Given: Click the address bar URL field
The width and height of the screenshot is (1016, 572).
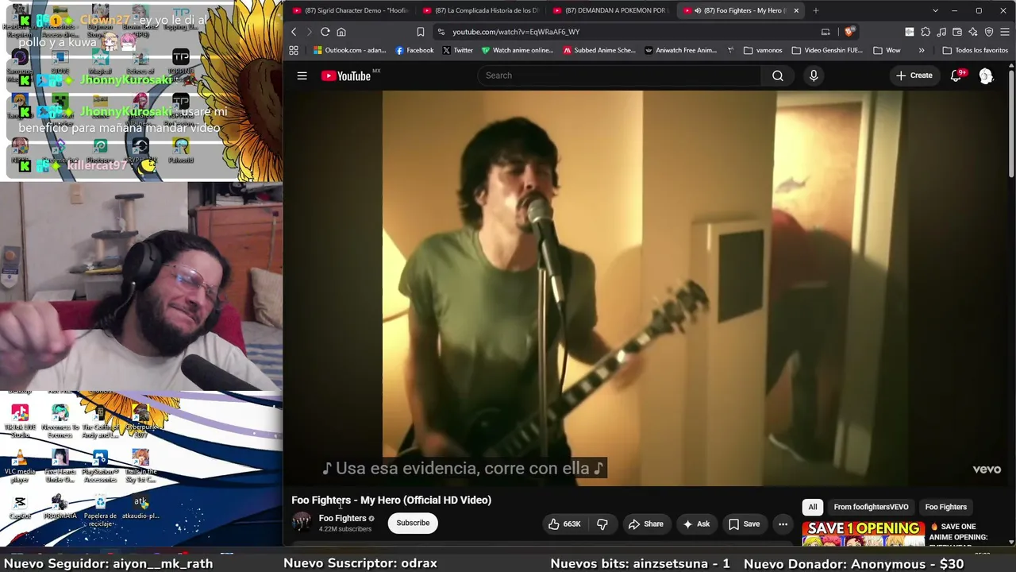Looking at the screenshot, I should click(x=627, y=32).
